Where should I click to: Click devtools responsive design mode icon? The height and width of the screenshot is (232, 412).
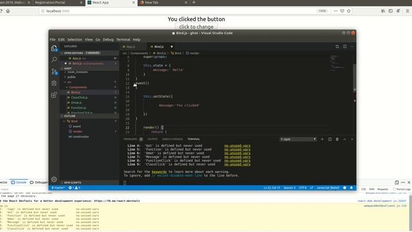coord(397,182)
